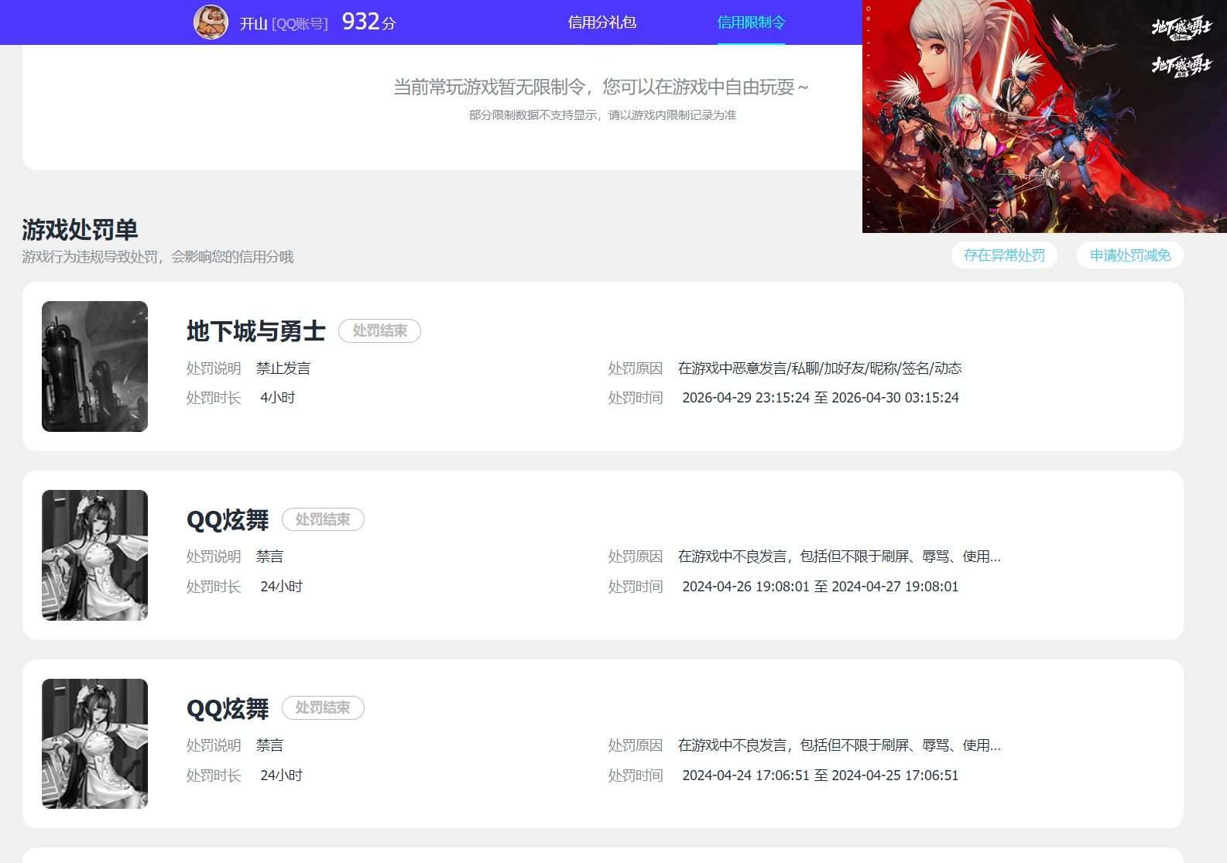Click the user avatar beside 开山
This screenshot has width=1227, height=863.
211,22
